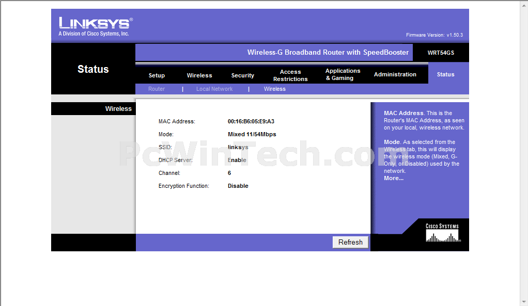Click the Cisco Systems logo
Screen dimensions: 528x306
click(442, 233)
